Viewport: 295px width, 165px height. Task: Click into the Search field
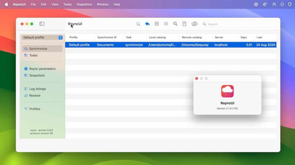239,24
